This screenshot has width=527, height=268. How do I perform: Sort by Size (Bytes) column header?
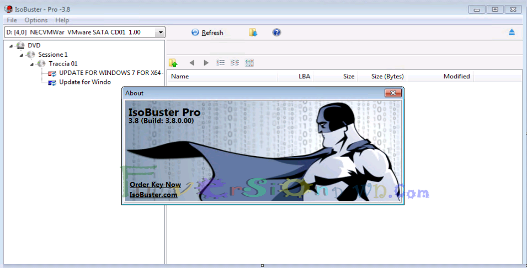(382, 76)
